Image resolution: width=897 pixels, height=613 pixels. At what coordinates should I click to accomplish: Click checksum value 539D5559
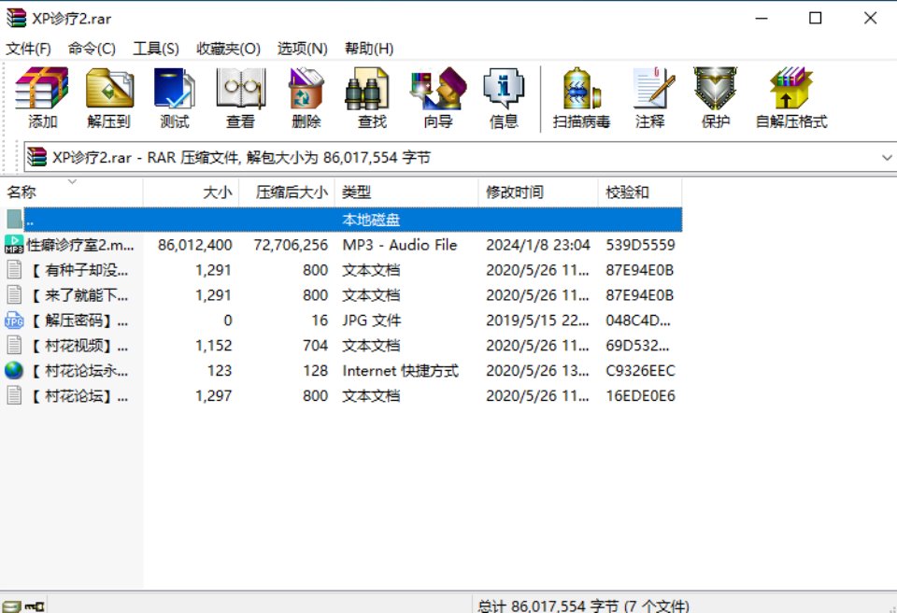(640, 245)
